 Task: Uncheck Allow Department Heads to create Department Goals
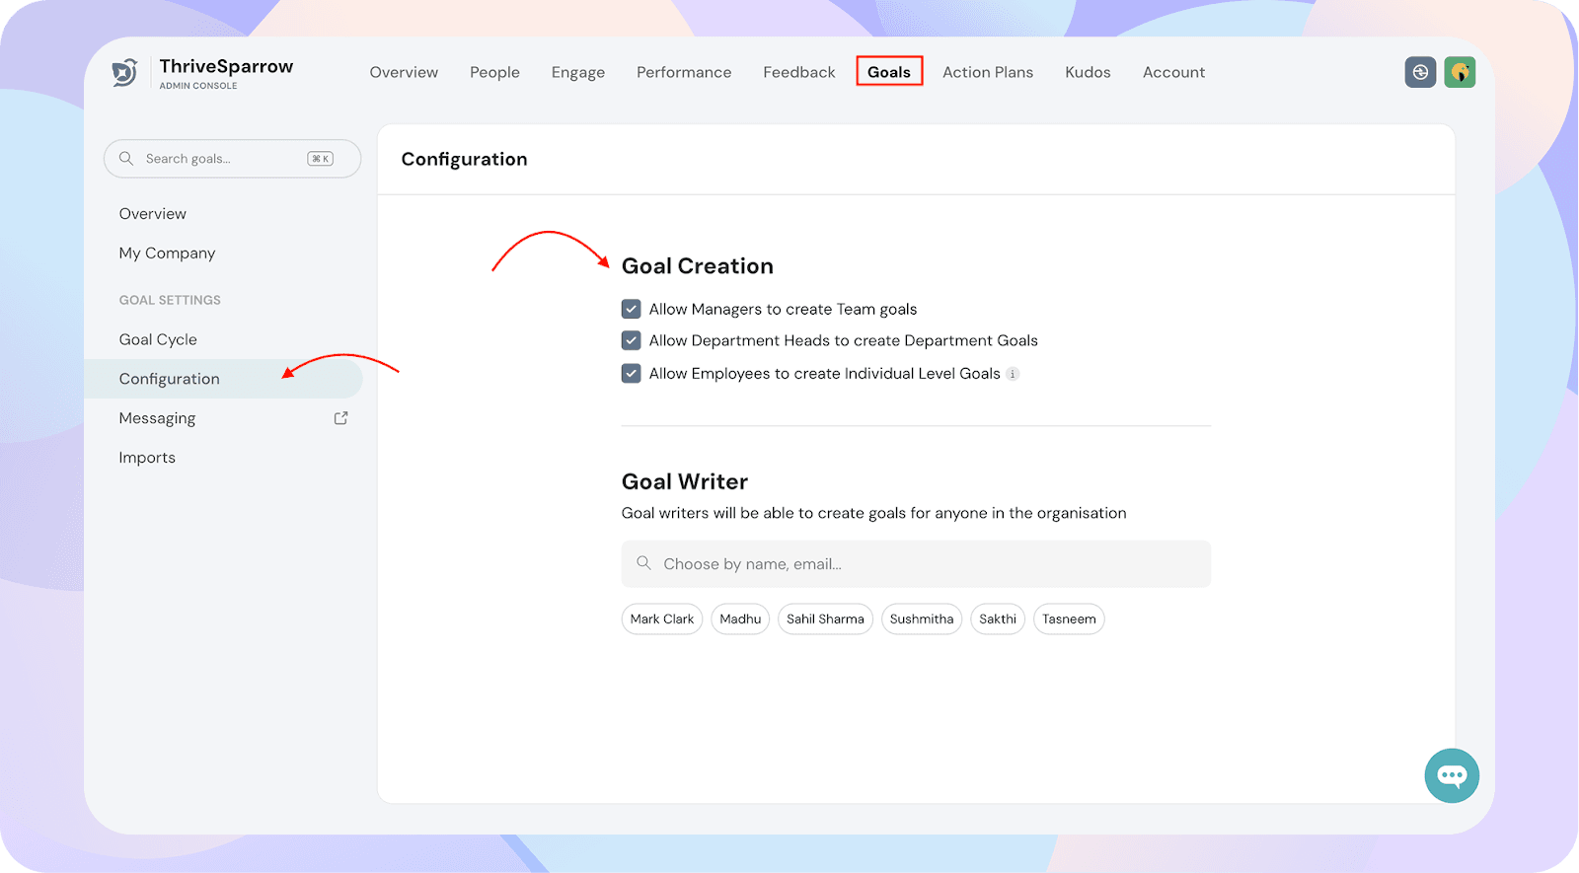click(x=632, y=340)
